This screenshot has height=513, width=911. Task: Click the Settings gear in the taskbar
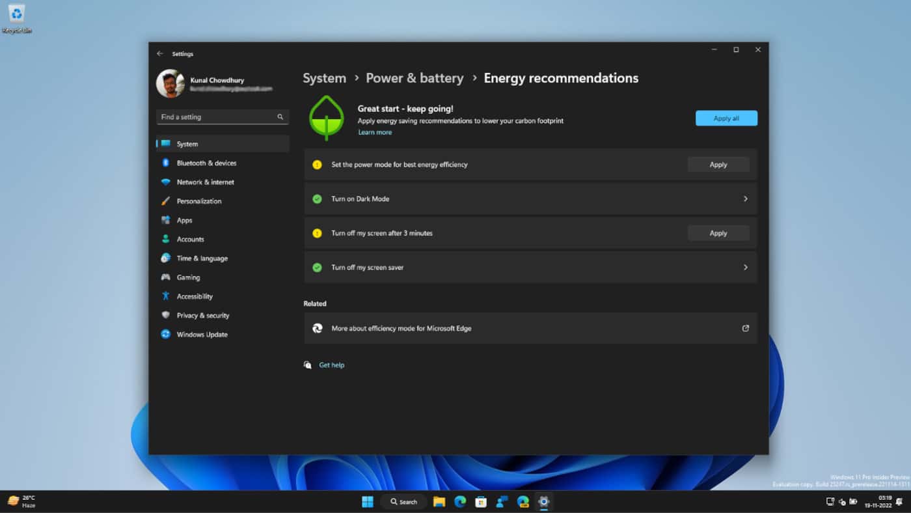tap(544, 501)
